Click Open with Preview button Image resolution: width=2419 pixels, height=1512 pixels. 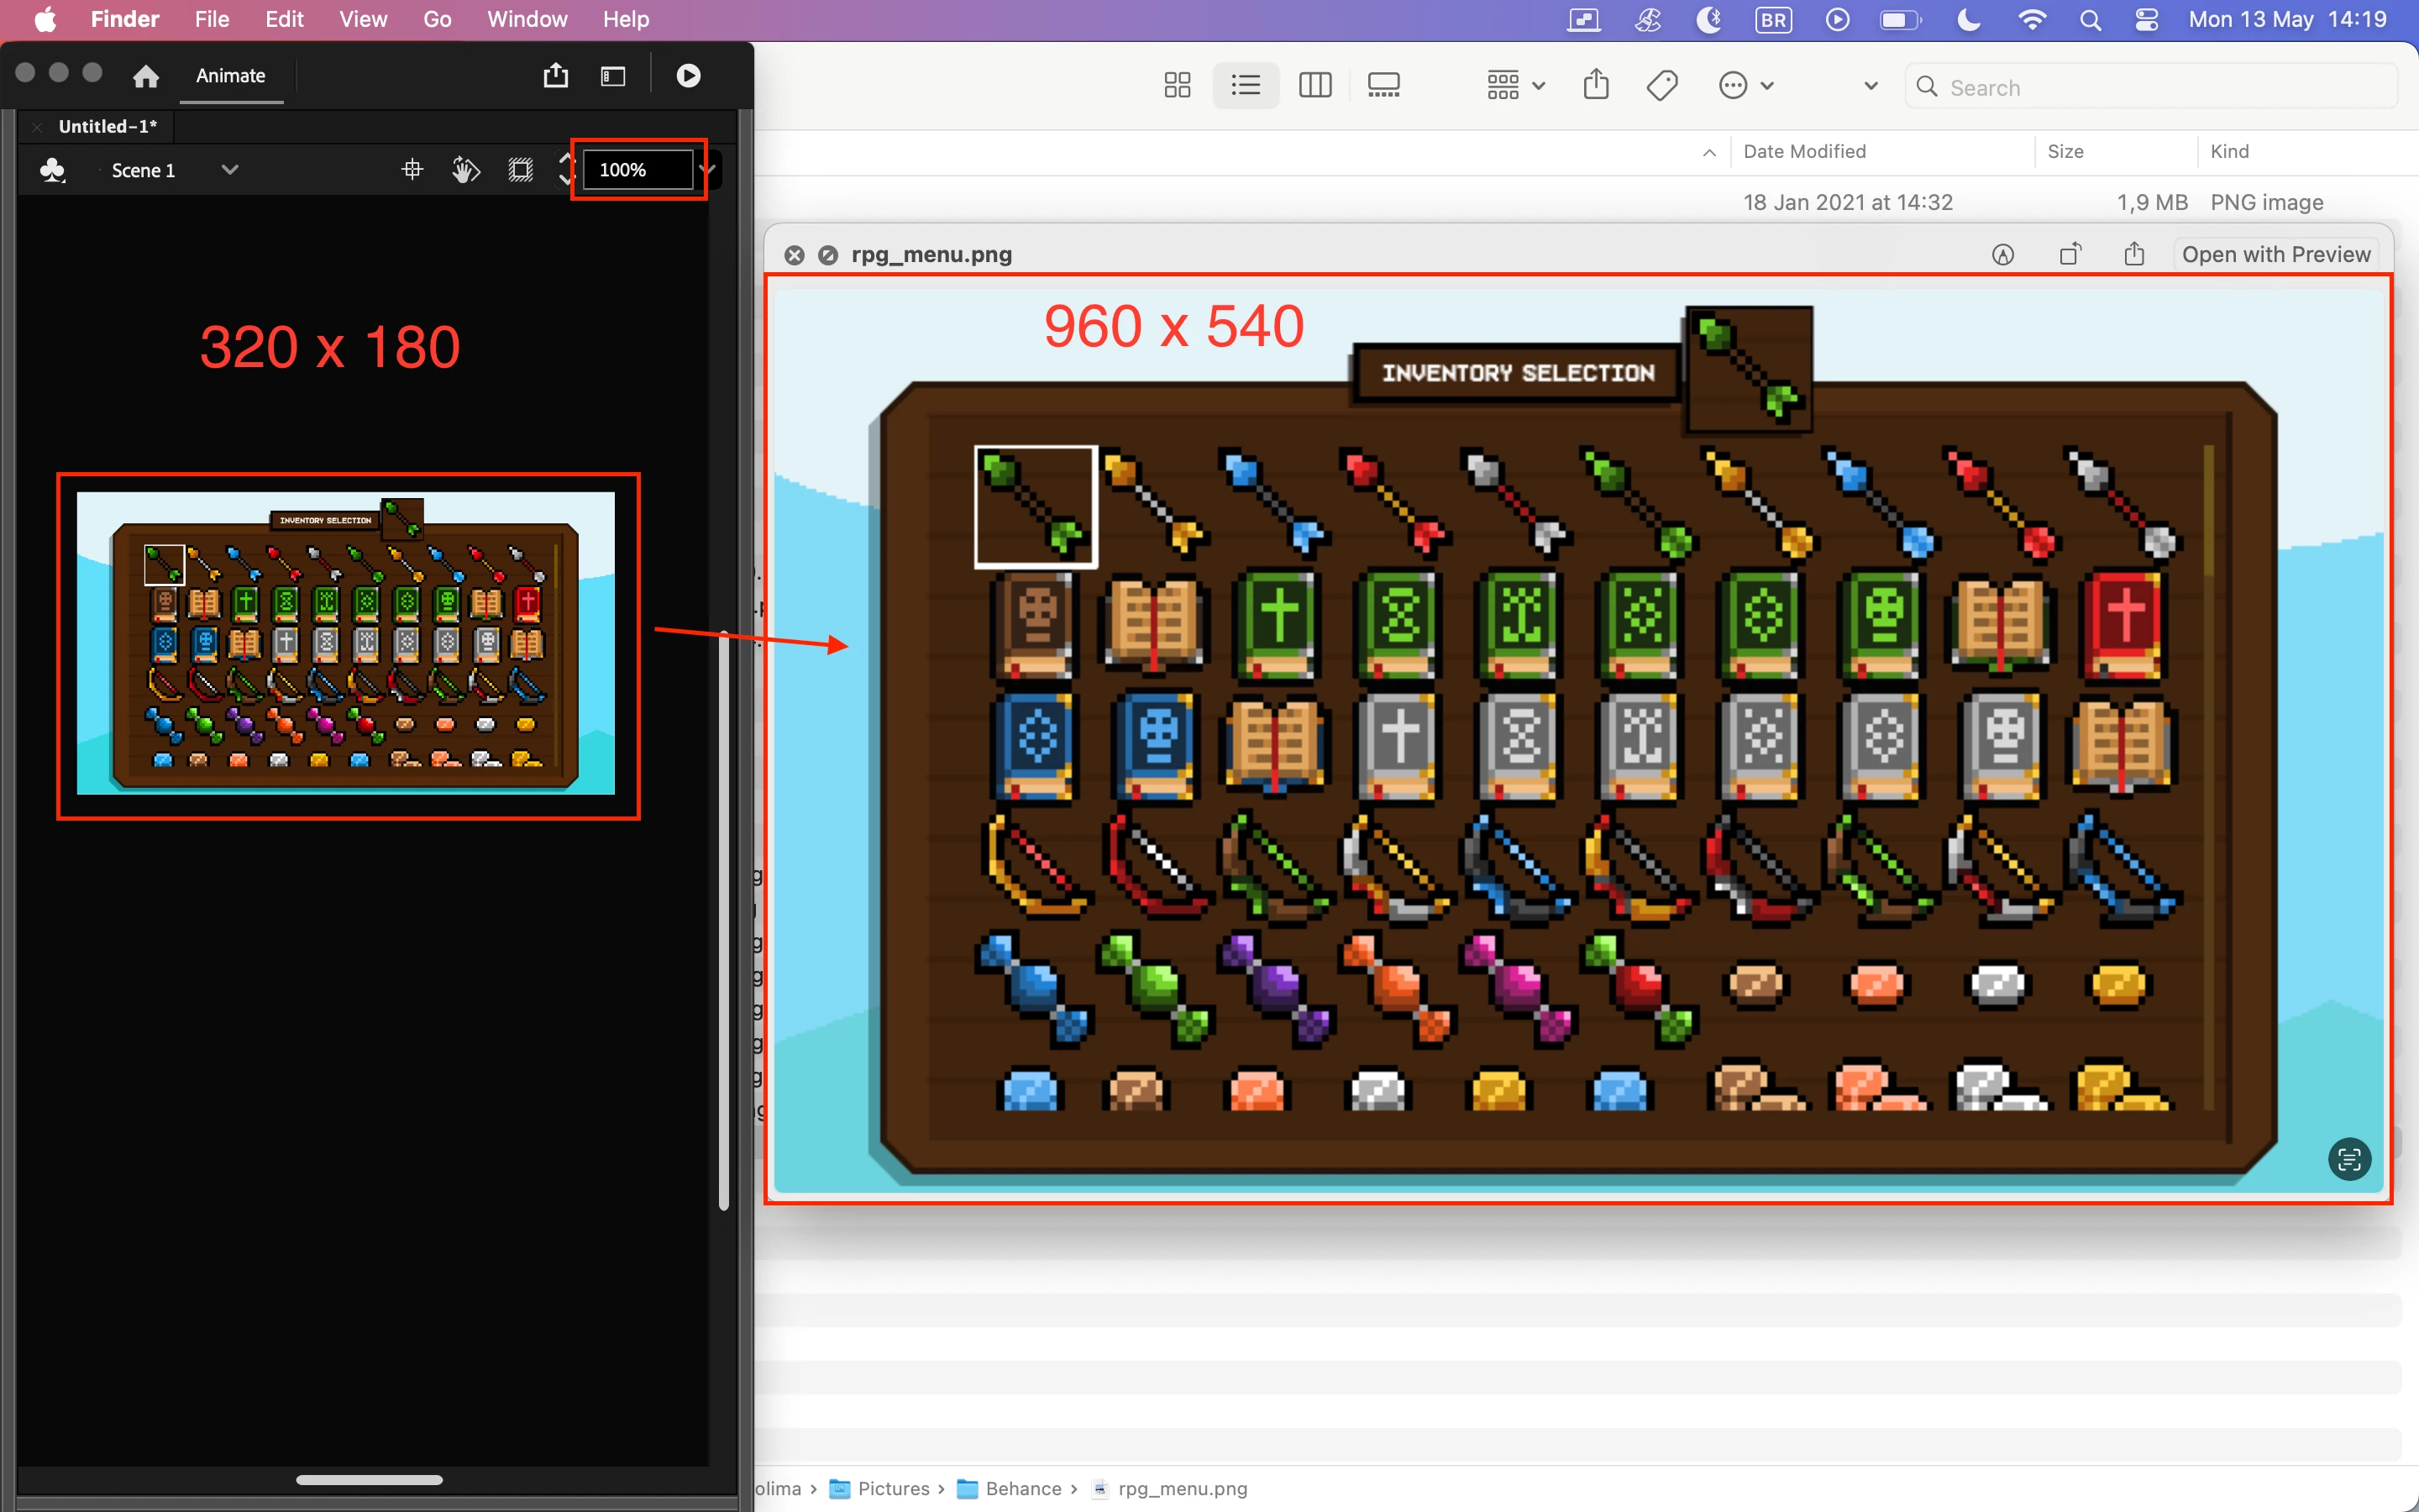[2275, 254]
